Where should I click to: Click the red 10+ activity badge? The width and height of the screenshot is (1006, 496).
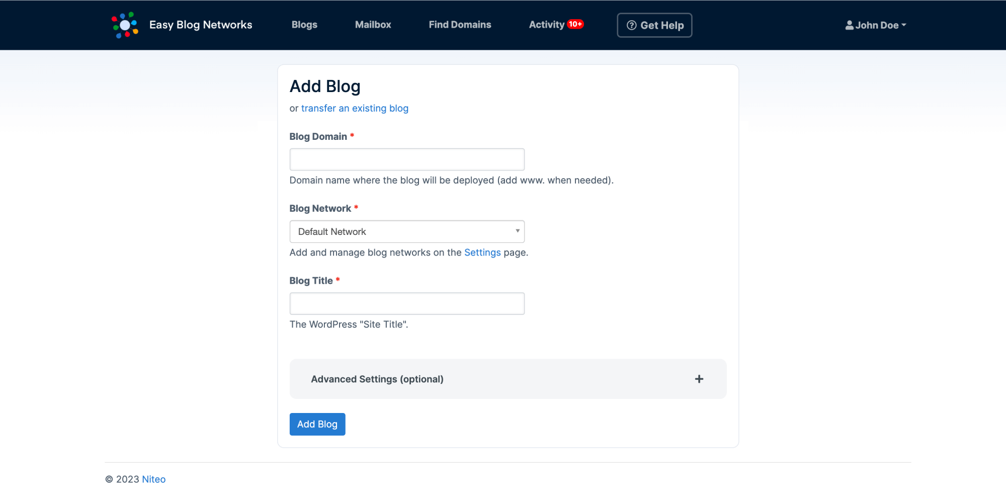coord(575,24)
